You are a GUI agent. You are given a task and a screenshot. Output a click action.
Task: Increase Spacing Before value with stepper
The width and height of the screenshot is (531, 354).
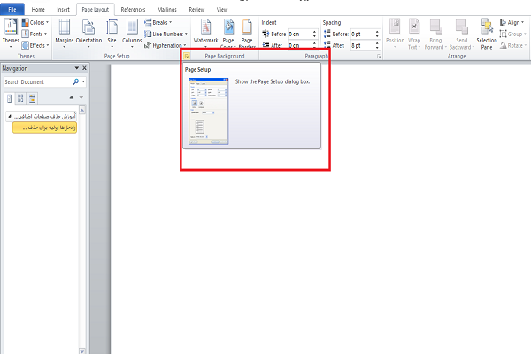coord(378,31)
